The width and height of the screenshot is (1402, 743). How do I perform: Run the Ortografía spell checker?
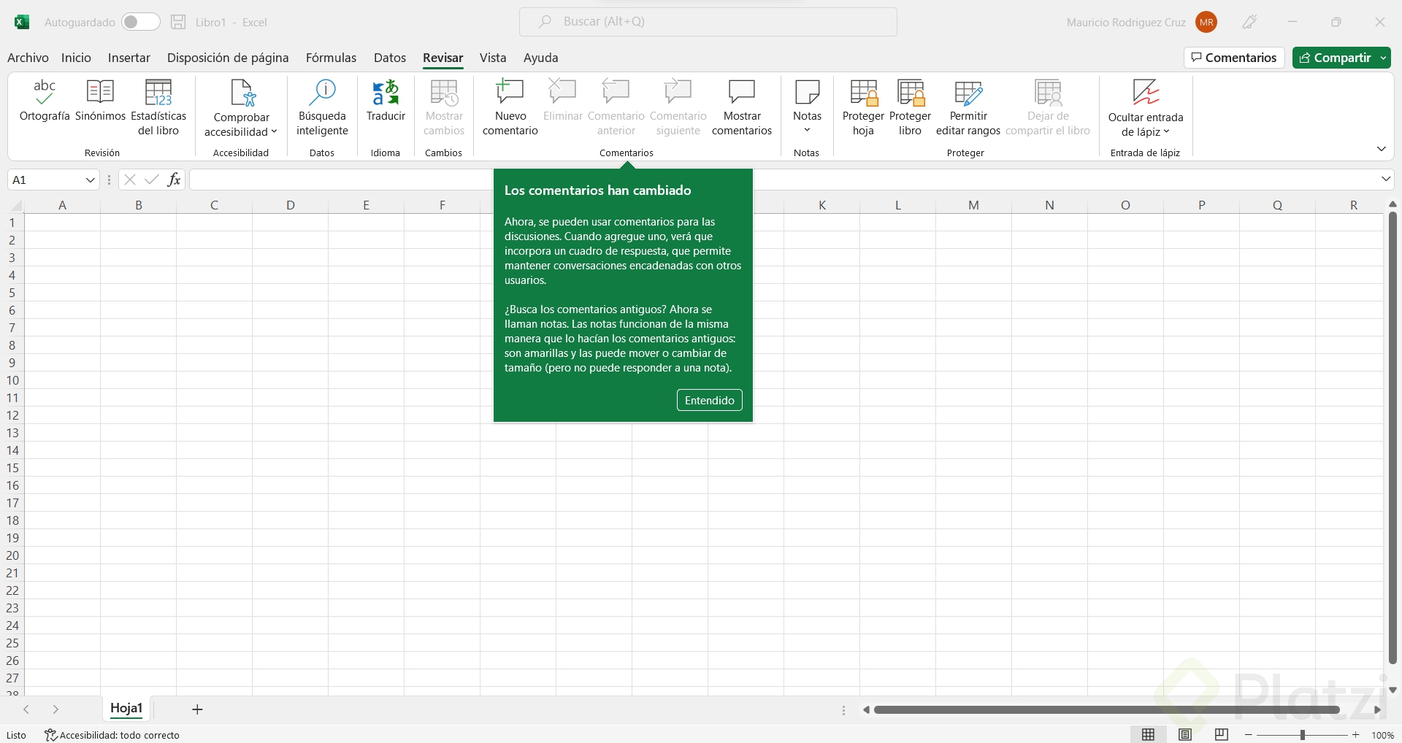[44, 106]
